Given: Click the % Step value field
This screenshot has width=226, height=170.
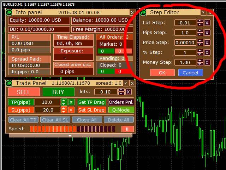Looking at the screenshot, I should click(x=185, y=52).
